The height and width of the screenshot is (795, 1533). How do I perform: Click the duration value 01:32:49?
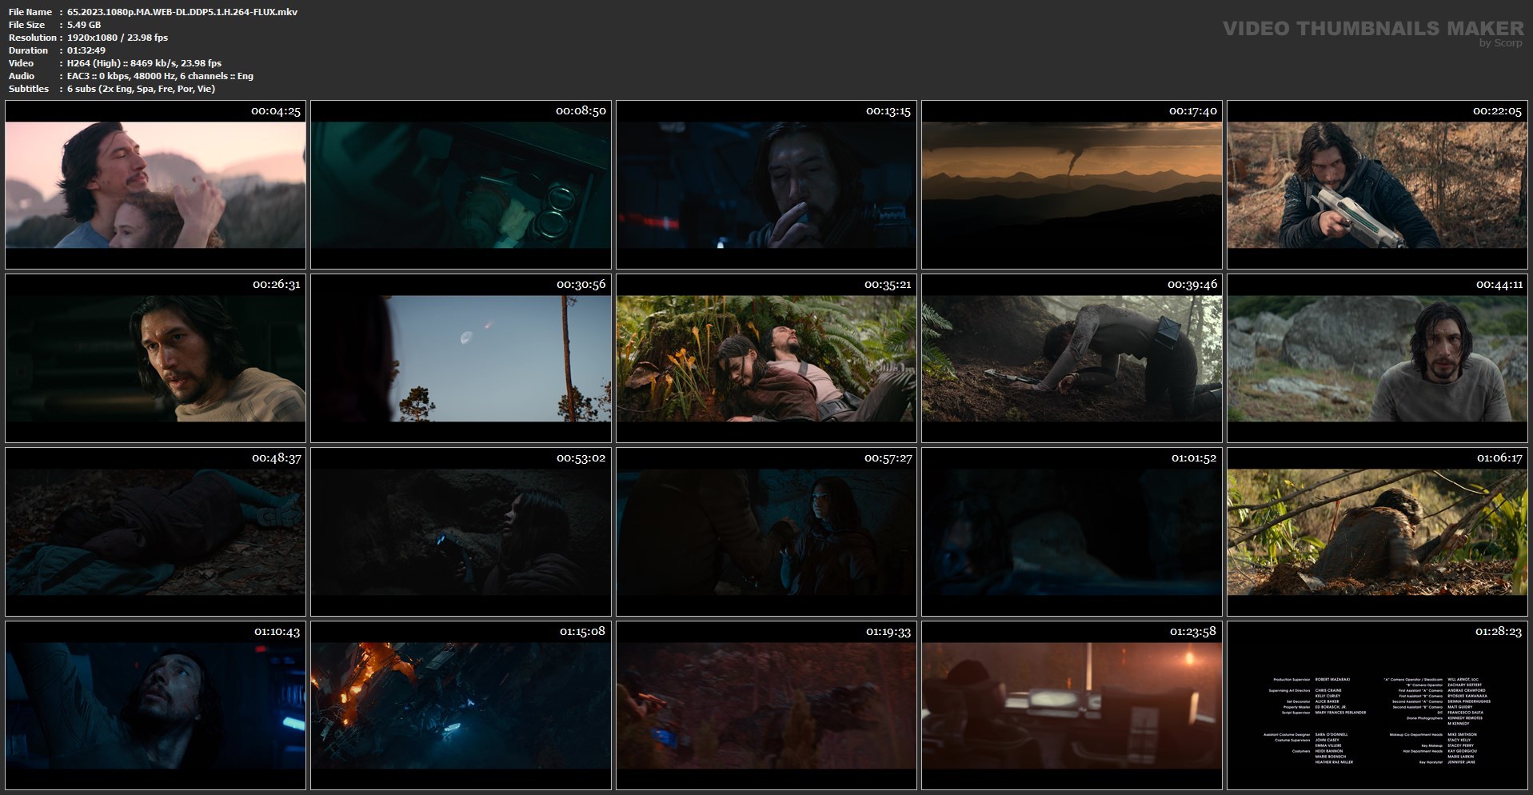pyautogui.click(x=86, y=50)
